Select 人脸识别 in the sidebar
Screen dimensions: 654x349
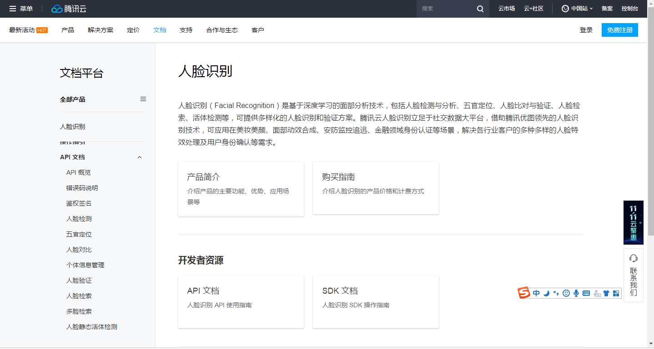72,127
